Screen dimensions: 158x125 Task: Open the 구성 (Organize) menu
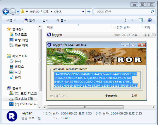click(11, 20)
